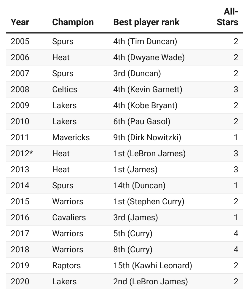Select the 6th (Pau Gasol) cell
Viewport: 249px width, 295px height.
click(x=142, y=121)
